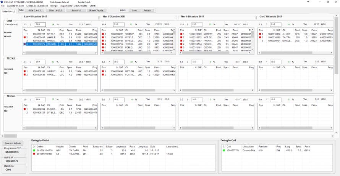Viewport: 340px width, 176px height.
Task: Click red marker on INDESIT row in TECSL2
Action: pyautogui.click(x=25, y=71)
